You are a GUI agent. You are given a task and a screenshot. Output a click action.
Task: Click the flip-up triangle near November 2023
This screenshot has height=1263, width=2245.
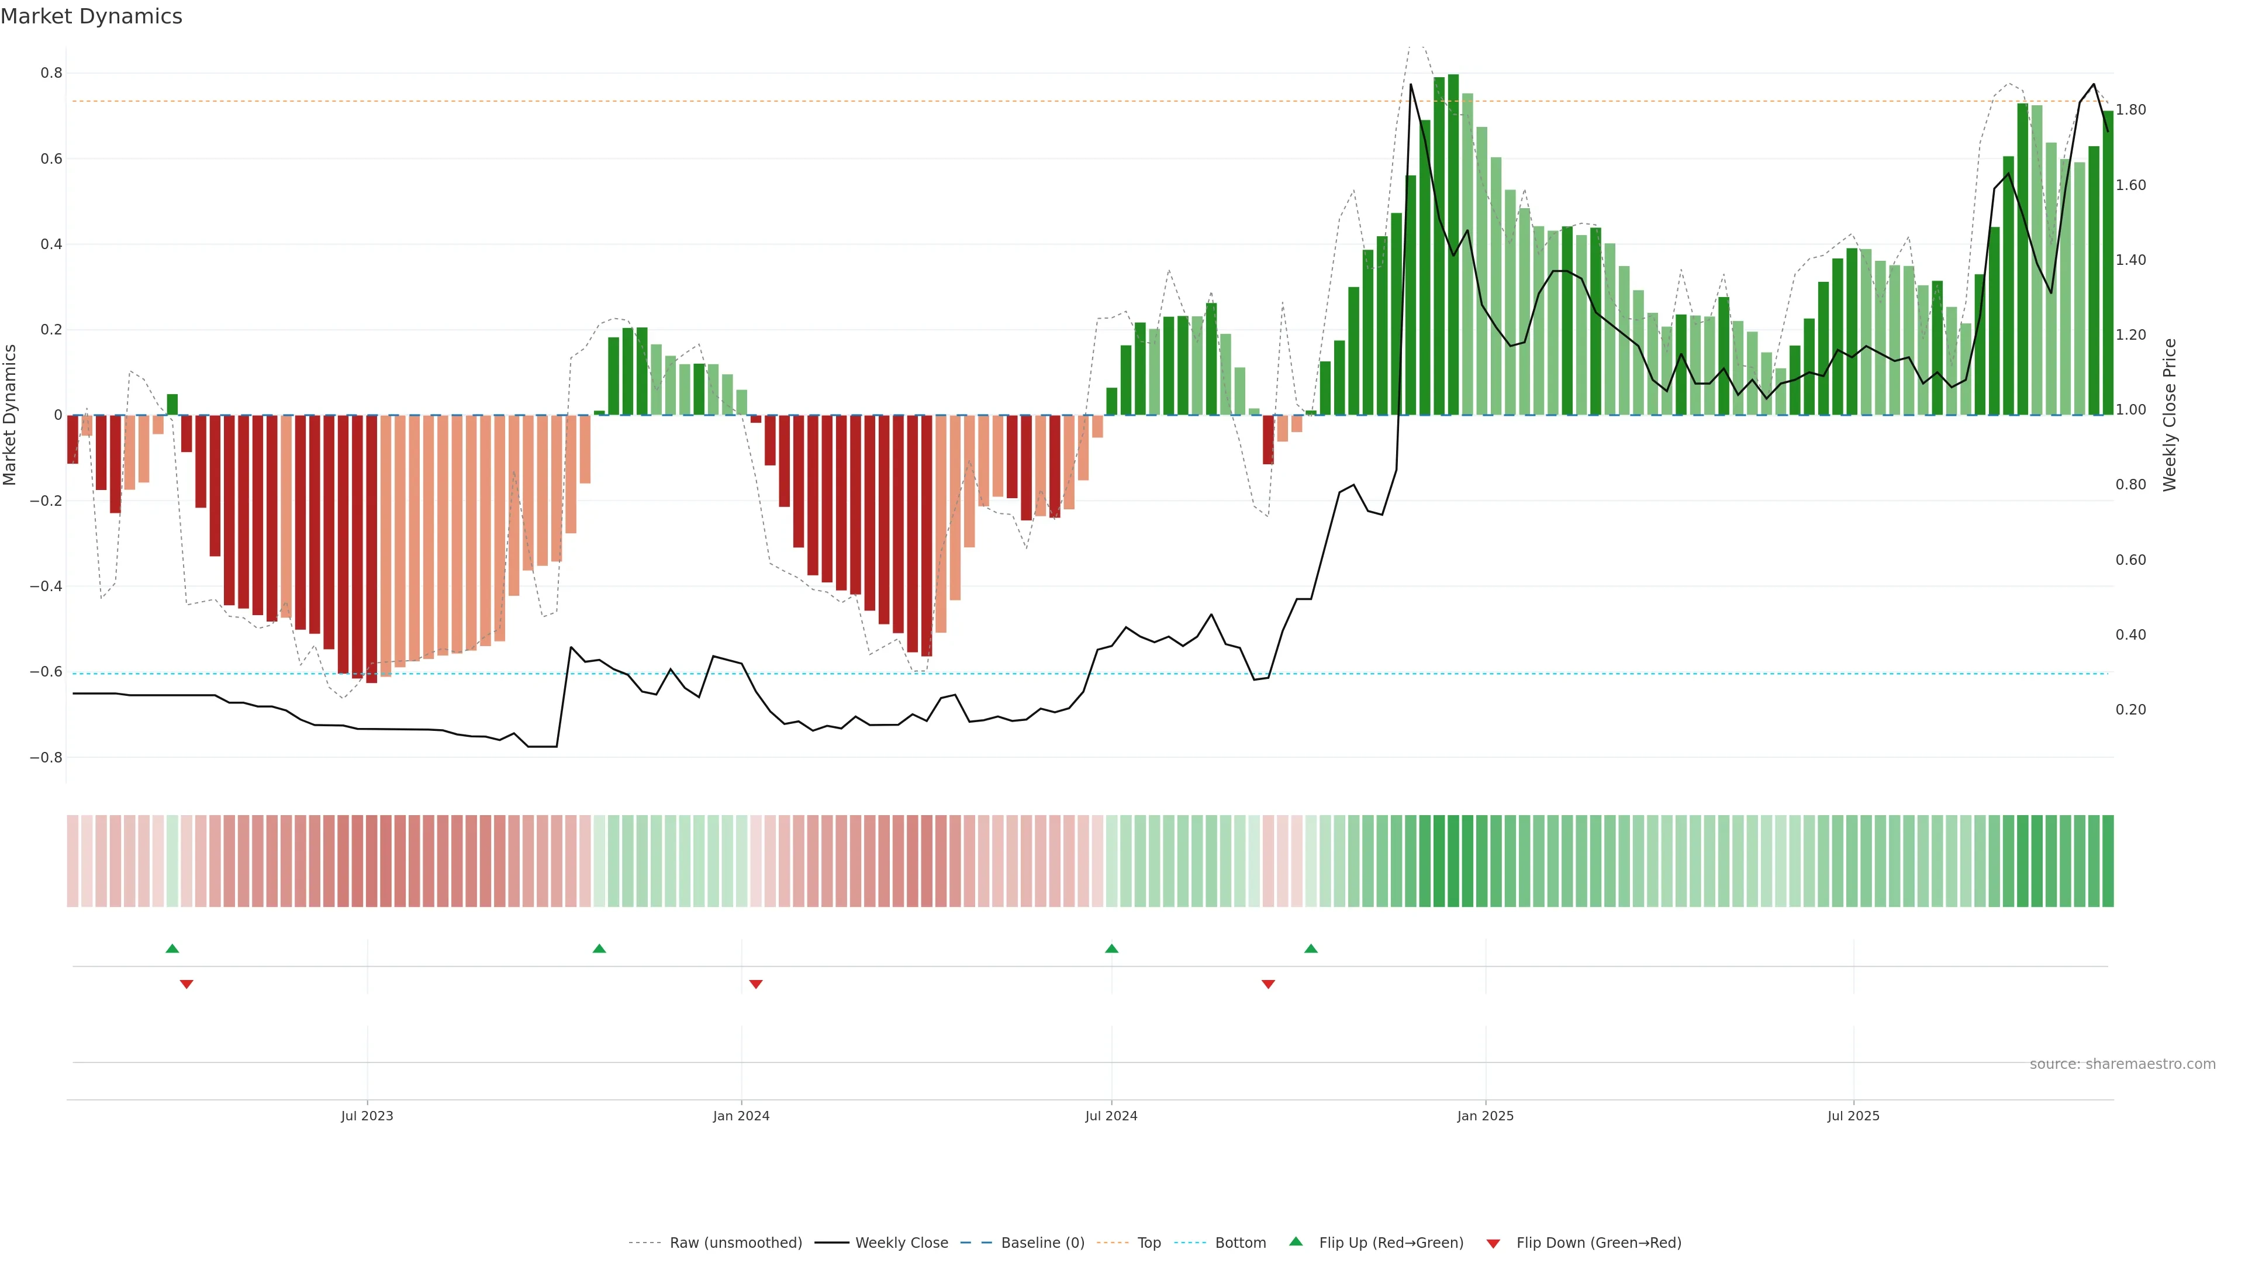[x=599, y=948]
